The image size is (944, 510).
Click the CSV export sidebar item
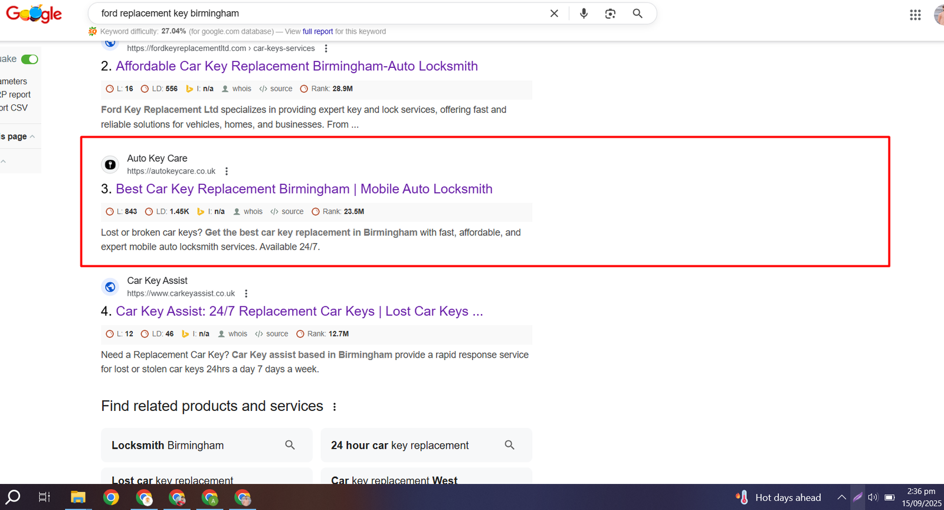14,108
